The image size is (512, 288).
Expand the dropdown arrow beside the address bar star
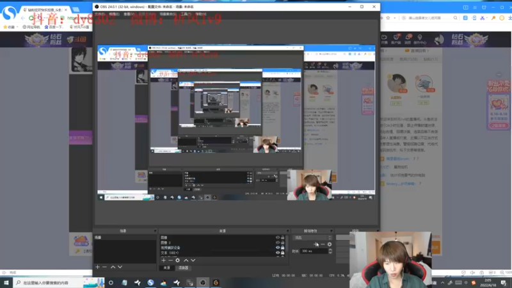pos(395,18)
